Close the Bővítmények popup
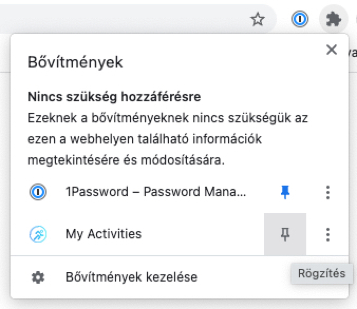The width and height of the screenshot is (357, 309). click(x=332, y=50)
